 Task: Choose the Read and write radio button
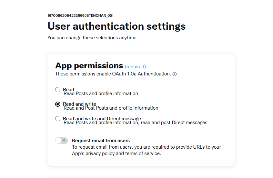tap(58, 104)
